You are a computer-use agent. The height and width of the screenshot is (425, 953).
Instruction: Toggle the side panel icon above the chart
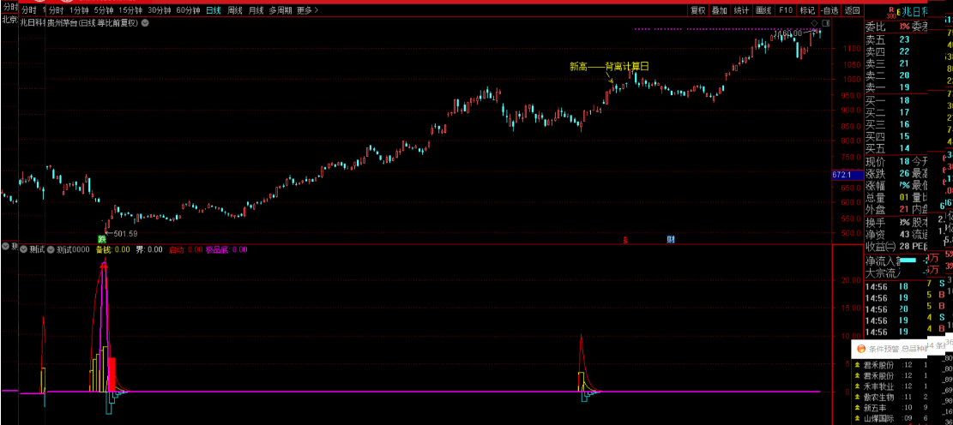point(824,22)
